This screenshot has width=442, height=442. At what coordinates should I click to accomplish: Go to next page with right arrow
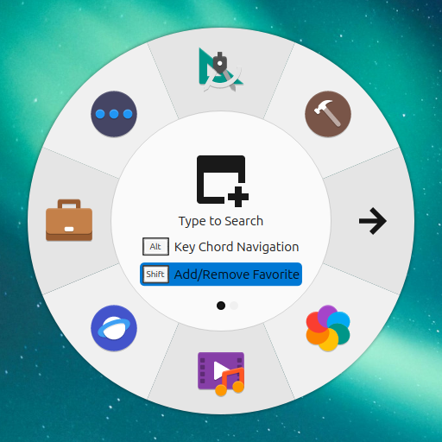pos(373,221)
